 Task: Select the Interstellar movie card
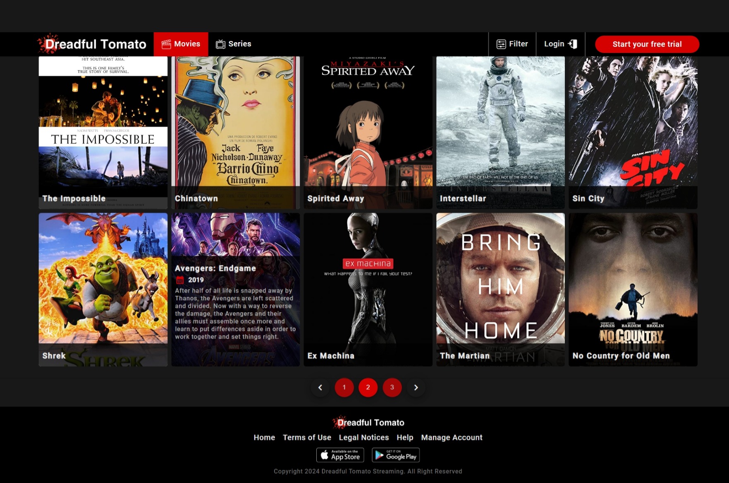click(x=500, y=132)
